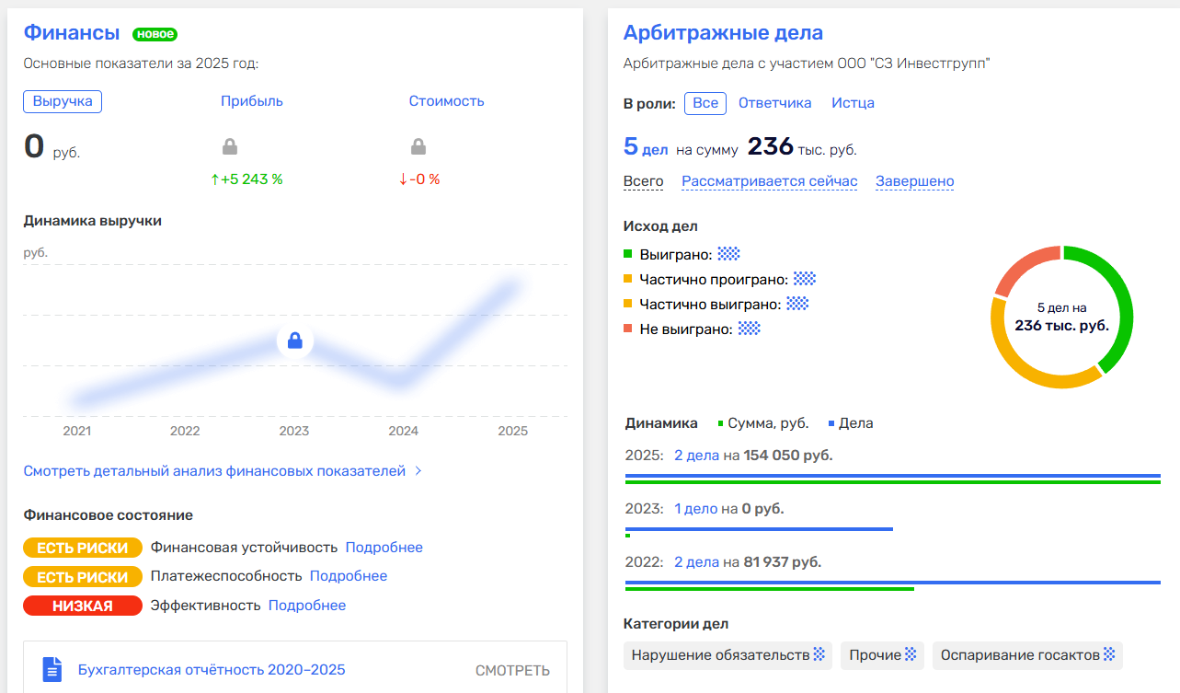Click the hidden value icon next to Не выиграно
This screenshot has width=1180, height=693.
click(750, 329)
